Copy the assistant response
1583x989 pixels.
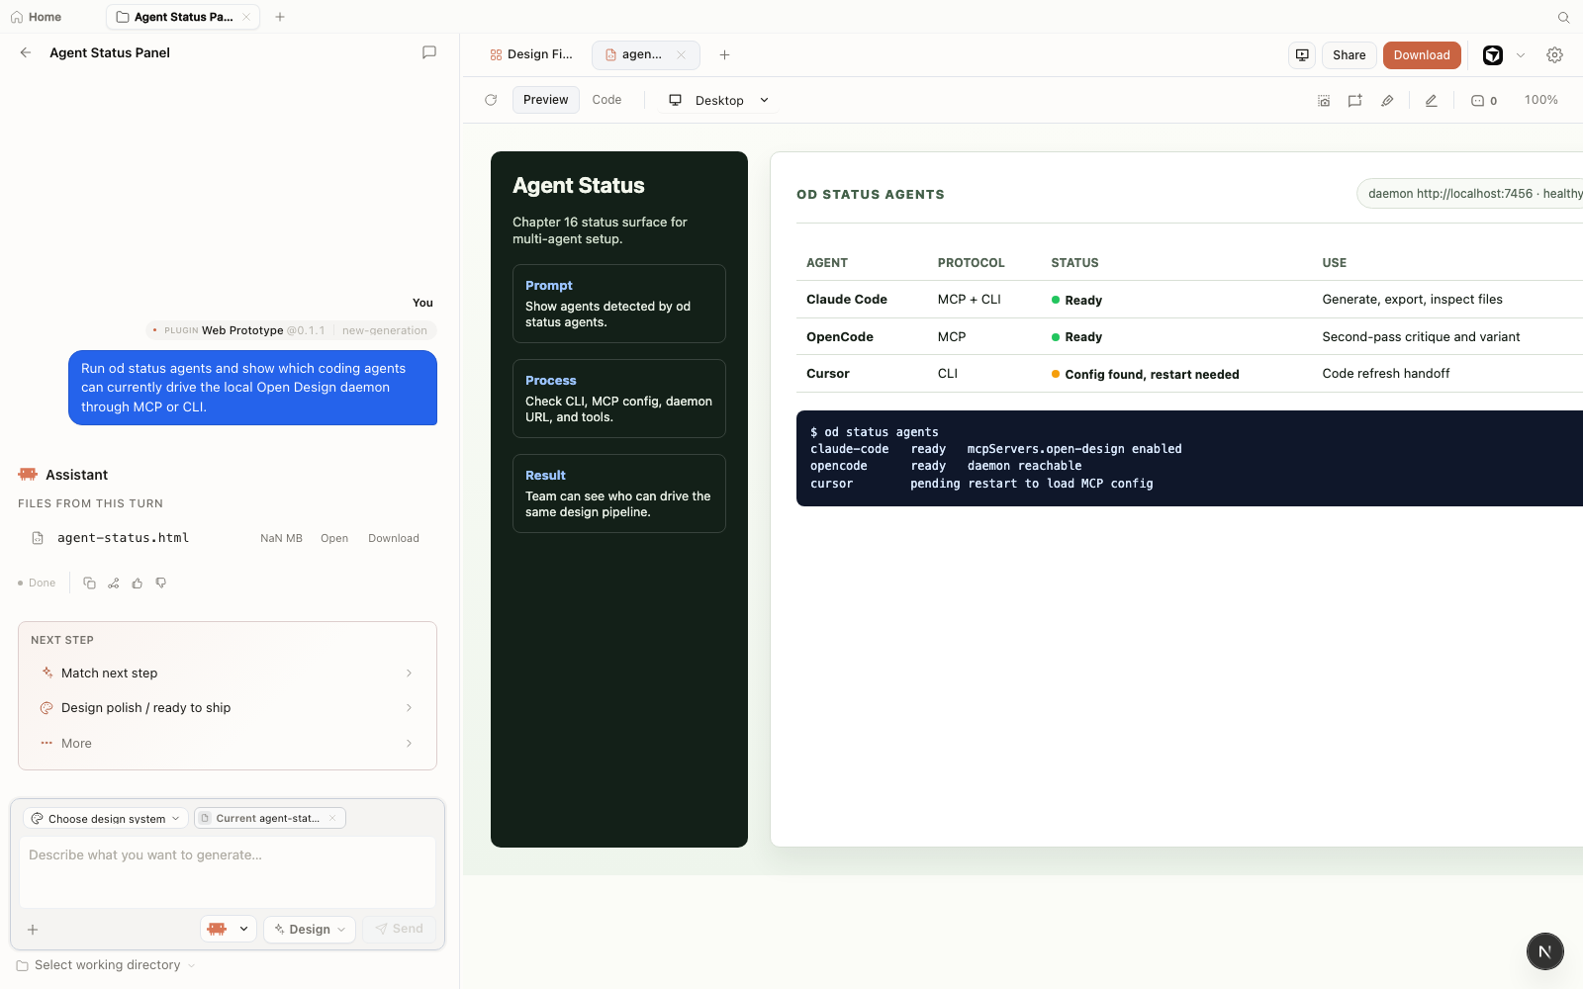(89, 583)
